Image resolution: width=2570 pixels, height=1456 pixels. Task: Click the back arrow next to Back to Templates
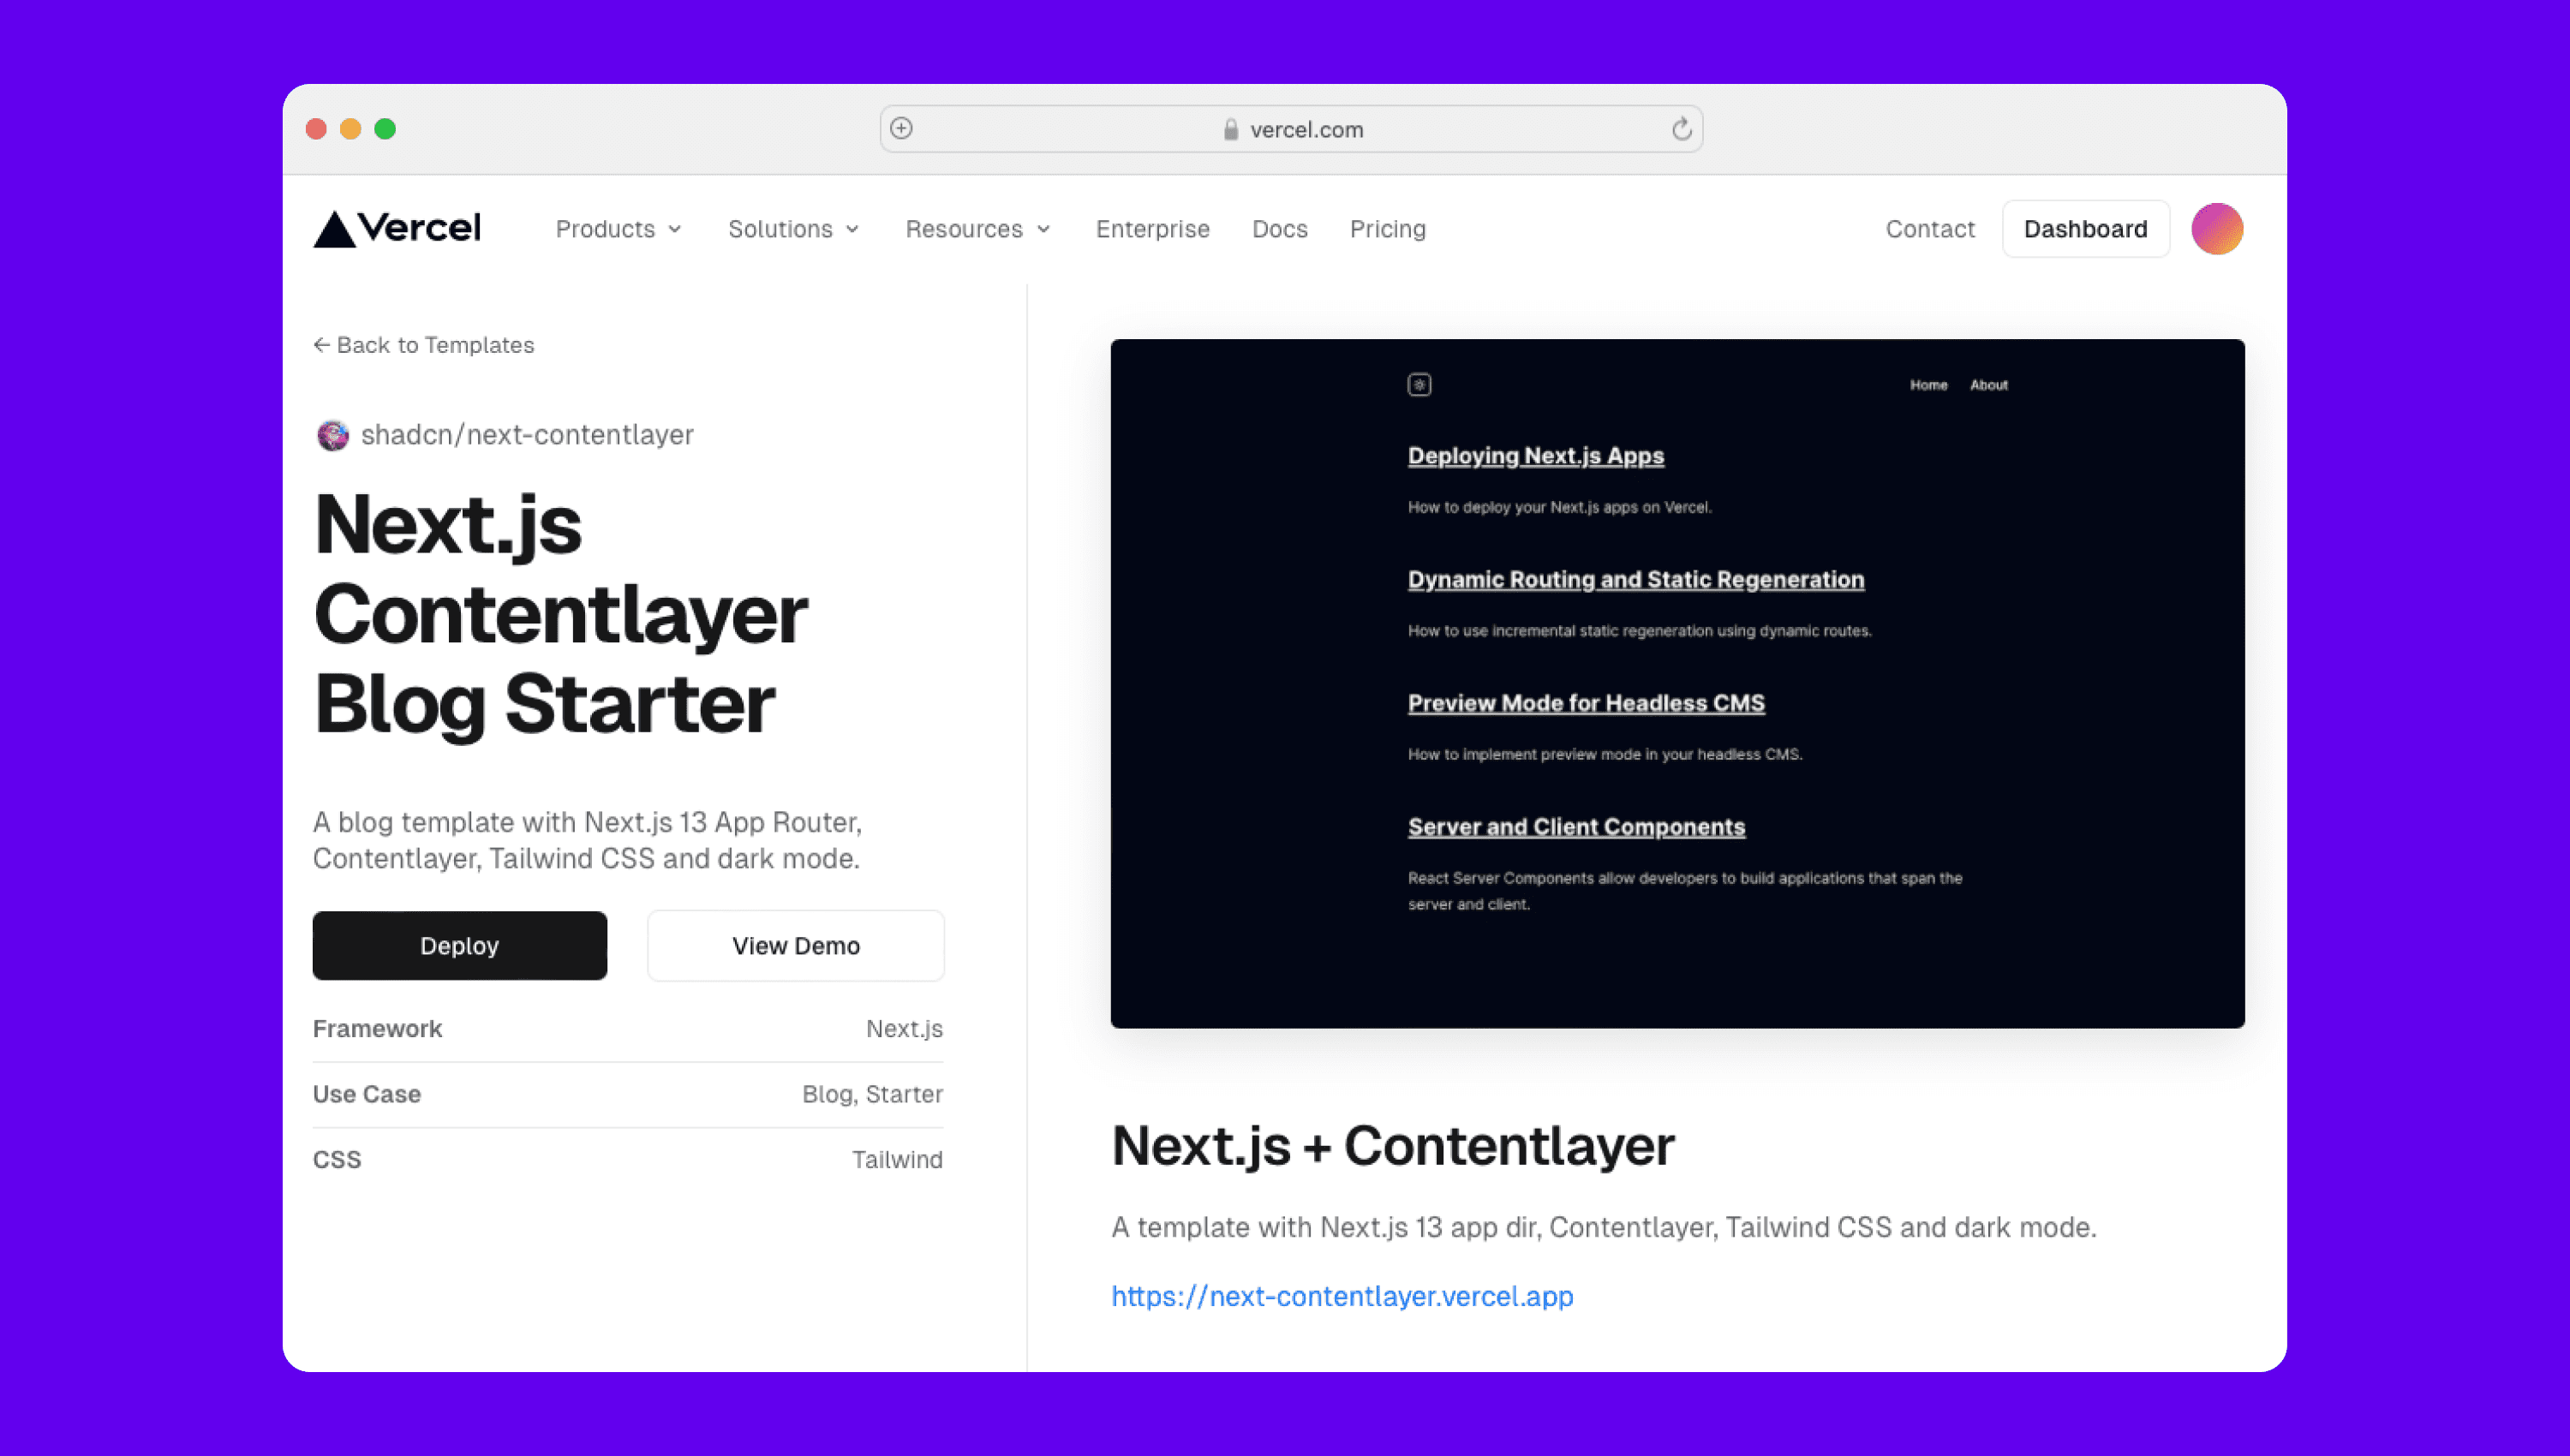click(x=321, y=344)
